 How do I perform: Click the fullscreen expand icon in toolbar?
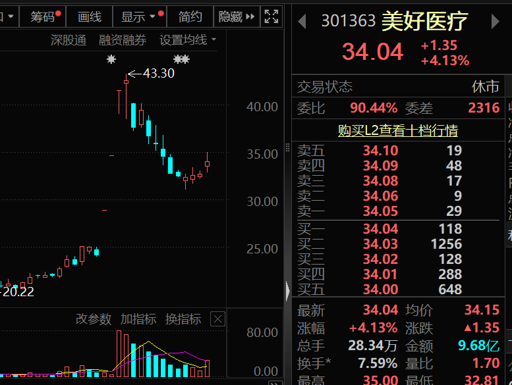point(271,16)
